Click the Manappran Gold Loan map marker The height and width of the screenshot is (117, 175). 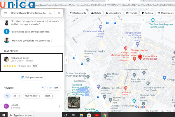(137, 44)
